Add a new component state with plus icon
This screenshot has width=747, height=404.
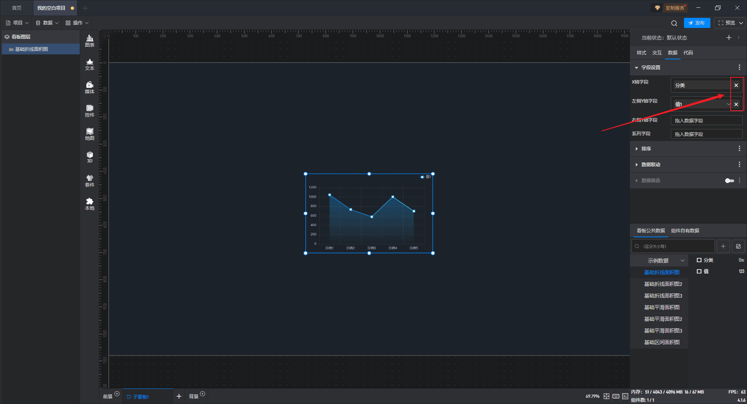(729, 38)
